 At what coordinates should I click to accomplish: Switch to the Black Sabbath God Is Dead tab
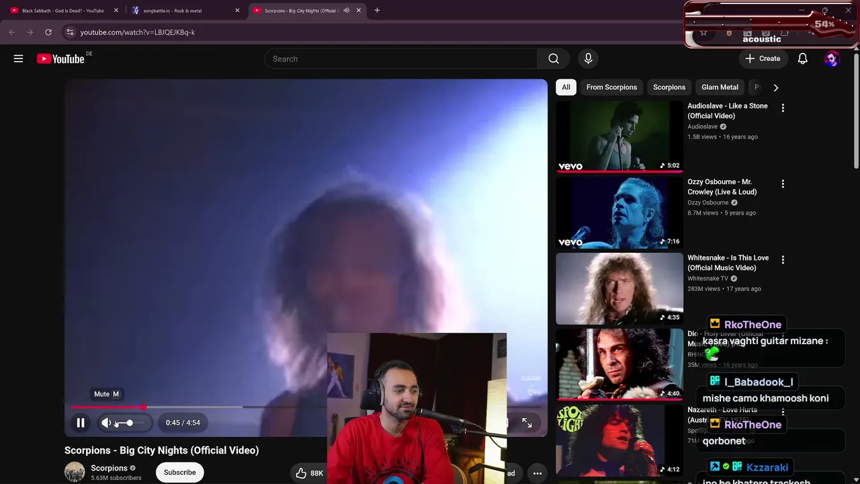63,11
